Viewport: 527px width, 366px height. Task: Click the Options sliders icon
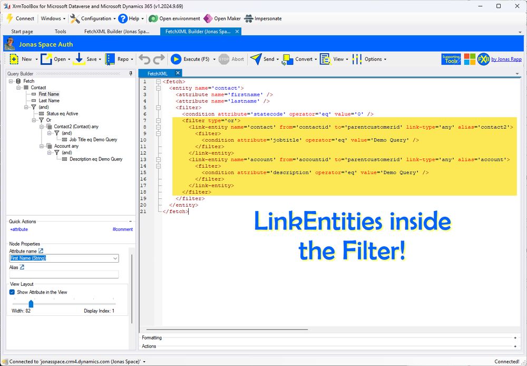tap(357, 59)
